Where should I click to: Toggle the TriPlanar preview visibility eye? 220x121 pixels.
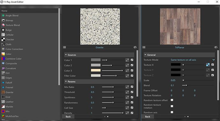pyautogui.click(x=216, y=47)
